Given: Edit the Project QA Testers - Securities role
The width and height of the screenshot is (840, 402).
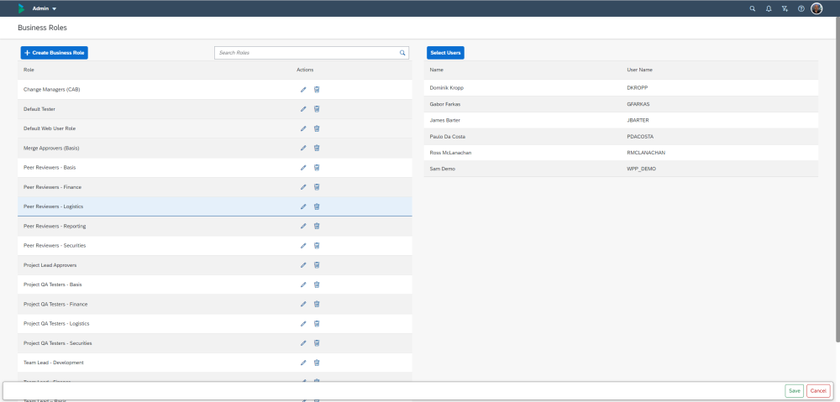Looking at the screenshot, I should 303,343.
